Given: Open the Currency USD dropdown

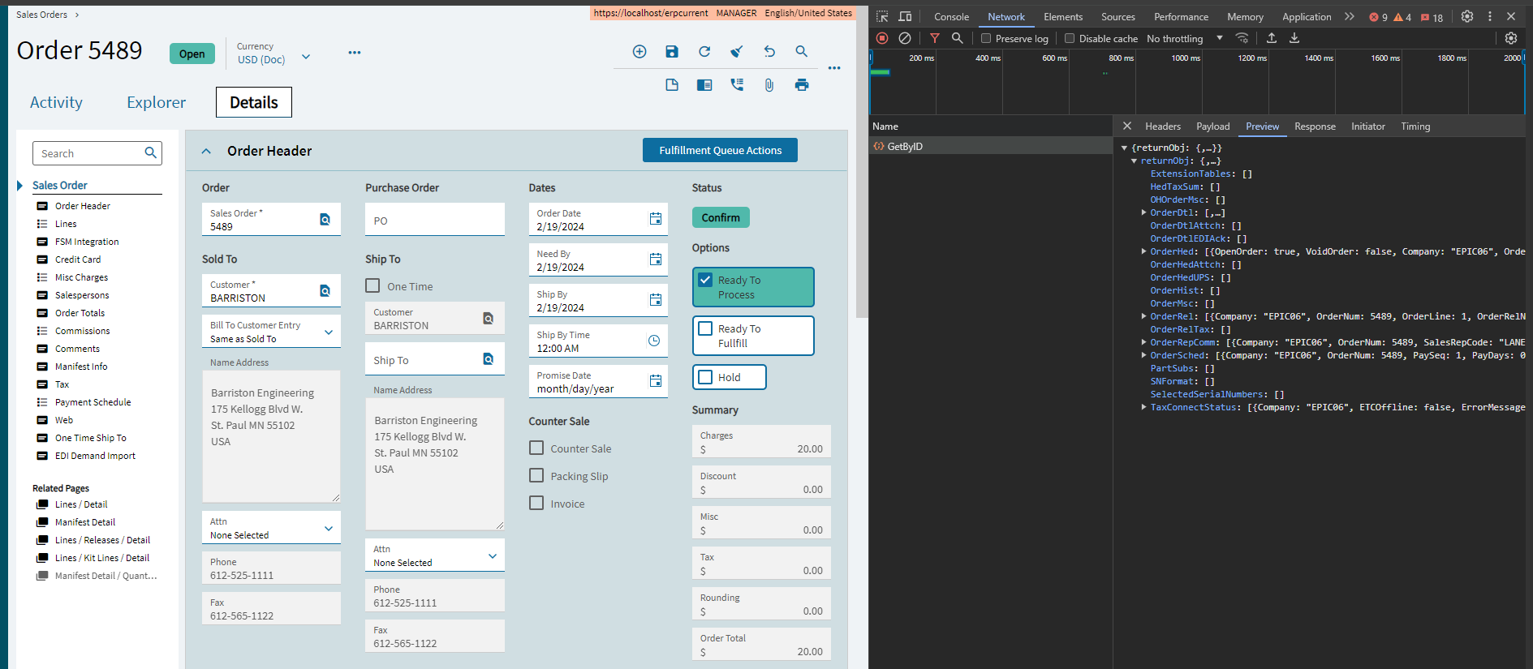Looking at the screenshot, I should (x=306, y=57).
